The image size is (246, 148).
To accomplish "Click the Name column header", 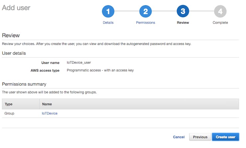I will coord(47,104).
